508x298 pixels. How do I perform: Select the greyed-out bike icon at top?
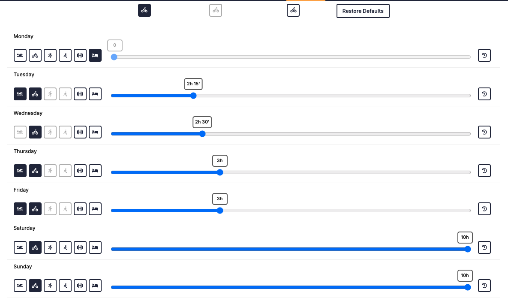[216, 10]
